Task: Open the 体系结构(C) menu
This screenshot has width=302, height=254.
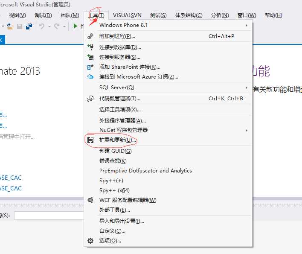Action: [x=189, y=15]
